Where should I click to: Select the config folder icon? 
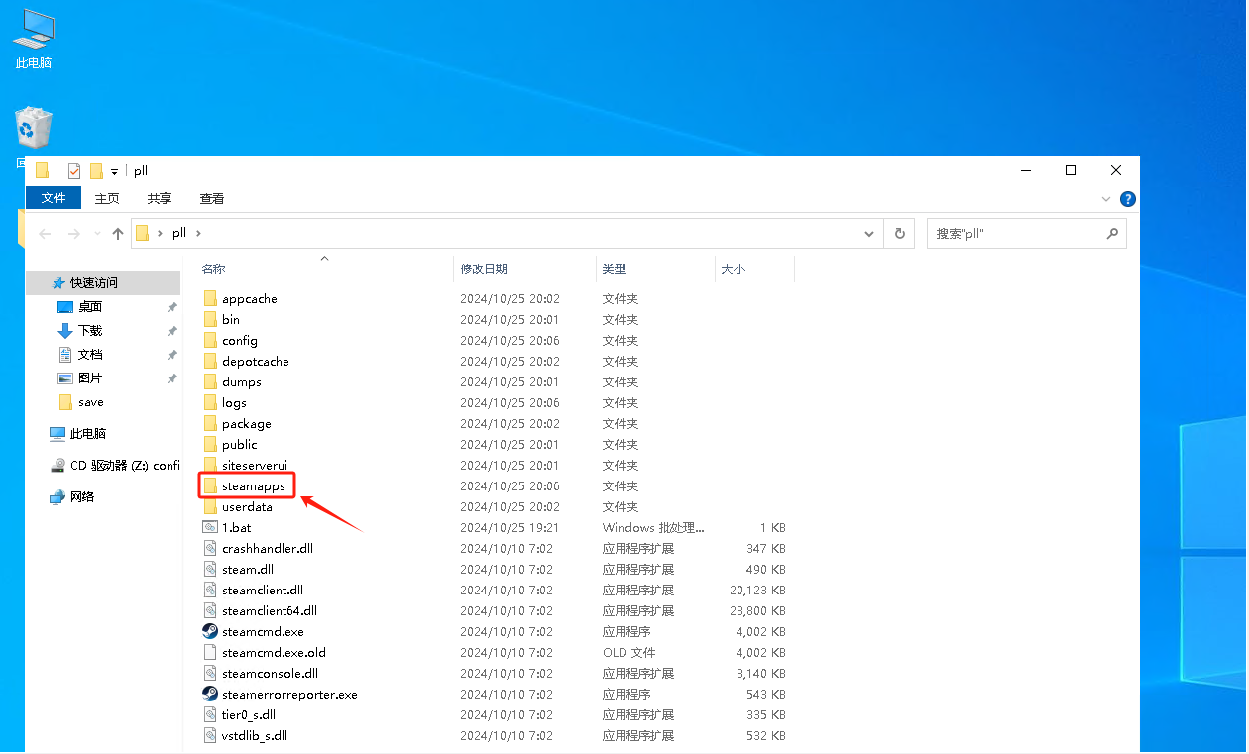pos(209,340)
